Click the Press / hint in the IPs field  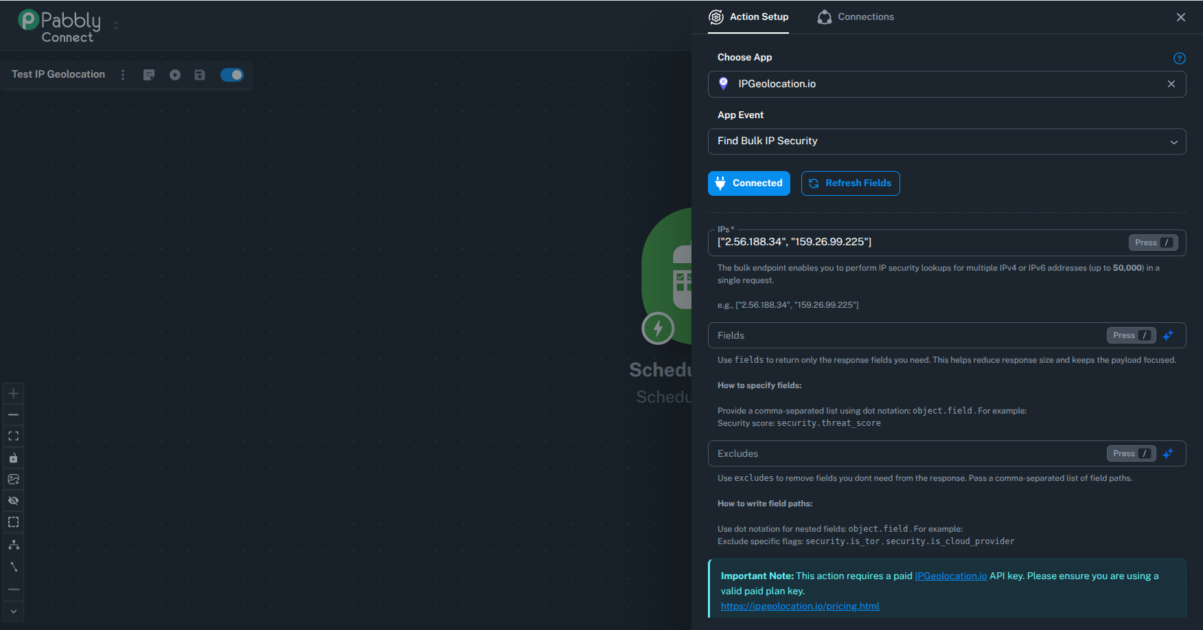tap(1154, 243)
